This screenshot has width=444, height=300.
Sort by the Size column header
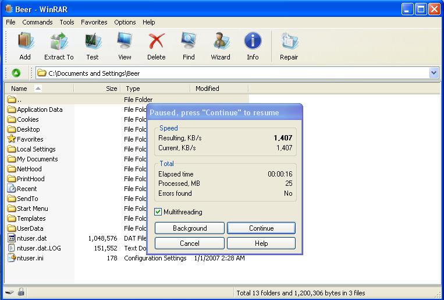97,89
